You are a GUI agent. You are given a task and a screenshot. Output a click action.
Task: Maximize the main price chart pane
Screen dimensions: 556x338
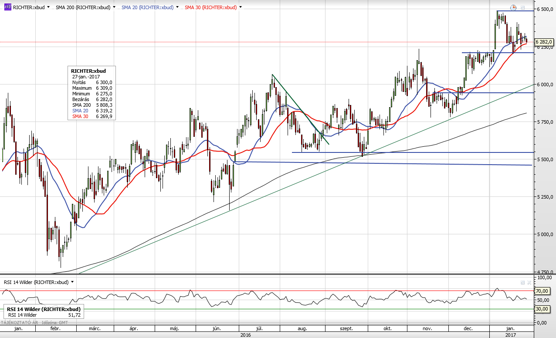point(522,7)
